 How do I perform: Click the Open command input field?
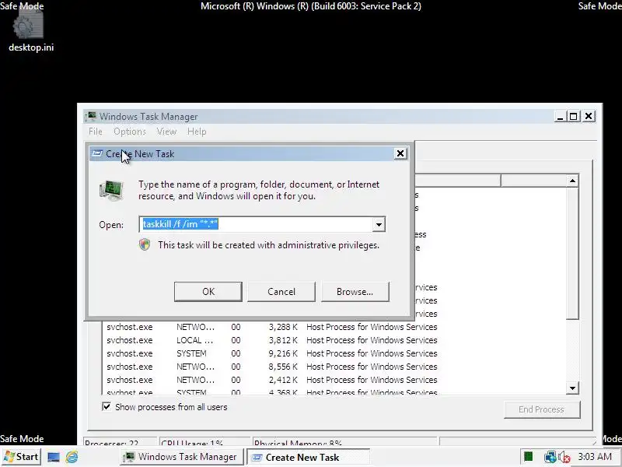pos(257,224)
